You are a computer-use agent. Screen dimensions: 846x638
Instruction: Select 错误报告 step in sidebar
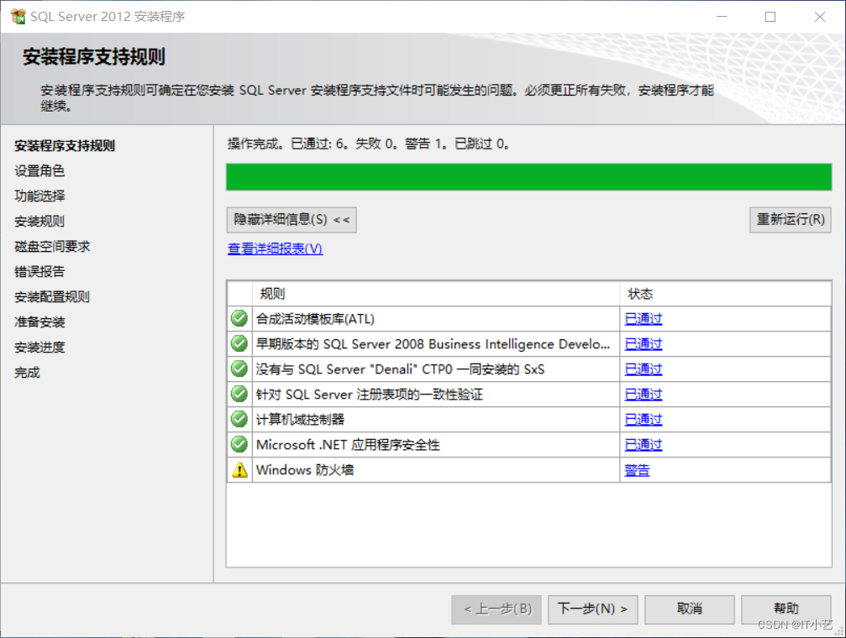[x=39, y=271]
